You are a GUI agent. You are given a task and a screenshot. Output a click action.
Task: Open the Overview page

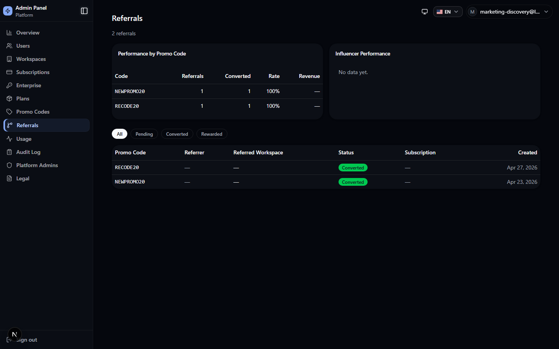coord(47,33)
